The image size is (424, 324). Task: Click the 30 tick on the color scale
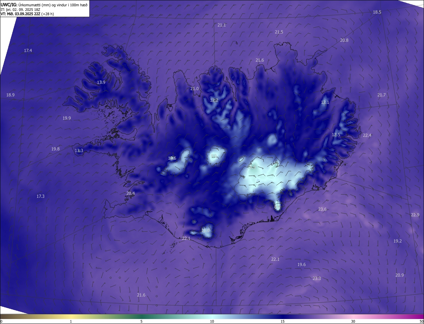[353, 321]
